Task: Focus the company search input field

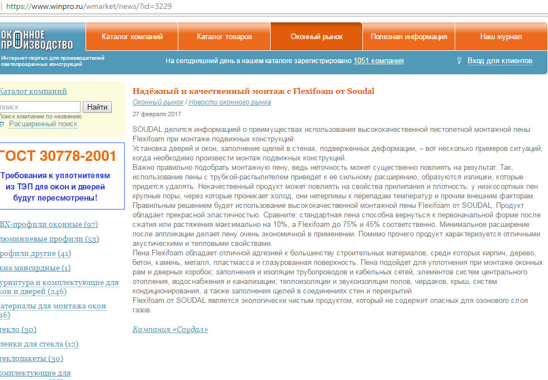Action: pyautogui.click(x=40, y=107)
